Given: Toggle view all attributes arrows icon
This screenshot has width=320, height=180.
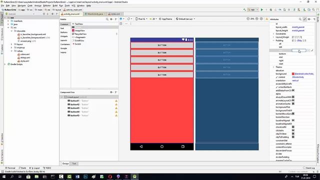Looking at the screenshot, I should [304, 19].
